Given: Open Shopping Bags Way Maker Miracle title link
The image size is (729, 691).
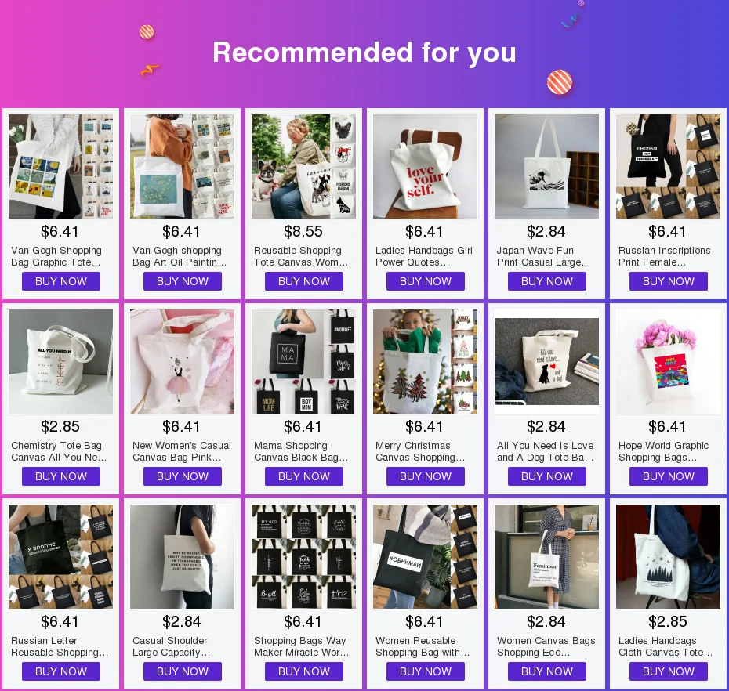Looking at the screenshot, I should pyautogui.click(x=301, y=646).
